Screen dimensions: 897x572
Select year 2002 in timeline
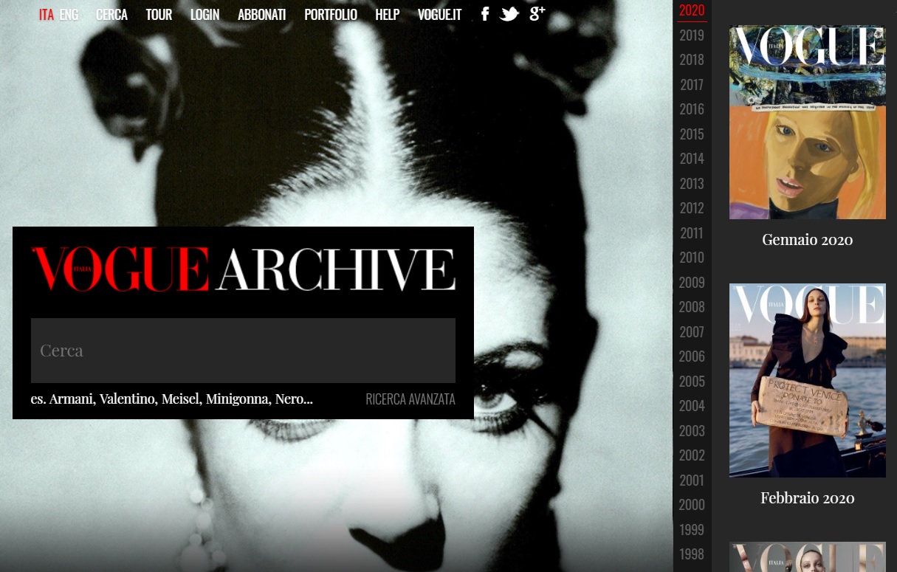(x=692, y=455)
